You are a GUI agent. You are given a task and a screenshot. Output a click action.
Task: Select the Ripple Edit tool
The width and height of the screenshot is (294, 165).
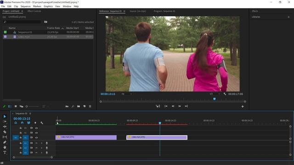click(x=5, y=126)
